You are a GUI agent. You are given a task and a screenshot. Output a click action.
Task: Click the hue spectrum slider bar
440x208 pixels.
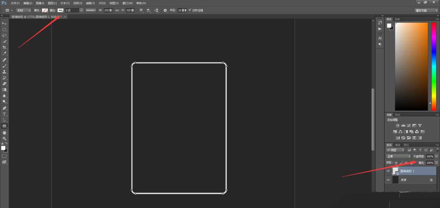pos(433,66)
